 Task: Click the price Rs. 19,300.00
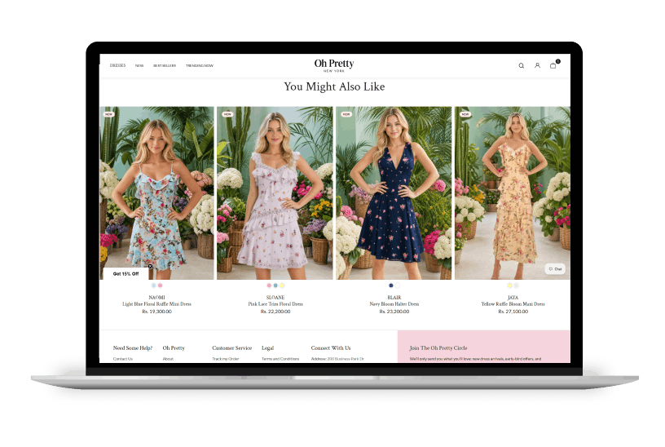pos(157,312)
